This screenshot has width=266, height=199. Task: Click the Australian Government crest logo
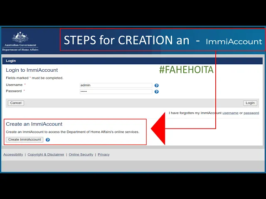(x=20, y=38)
